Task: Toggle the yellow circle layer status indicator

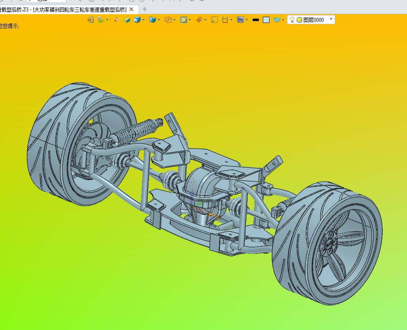Action: [x=299, y=20]
